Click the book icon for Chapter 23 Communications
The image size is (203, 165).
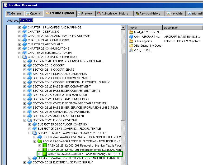click(x=25, y=48)
